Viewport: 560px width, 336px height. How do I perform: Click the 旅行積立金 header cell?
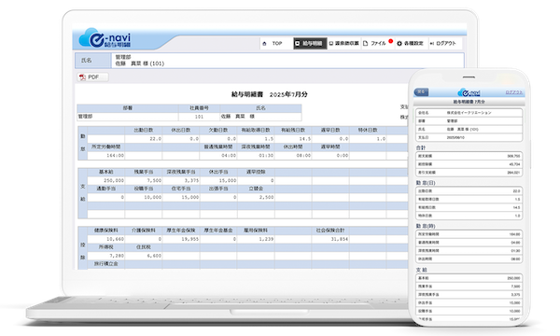pyautogui.click(x=105, y=264)
